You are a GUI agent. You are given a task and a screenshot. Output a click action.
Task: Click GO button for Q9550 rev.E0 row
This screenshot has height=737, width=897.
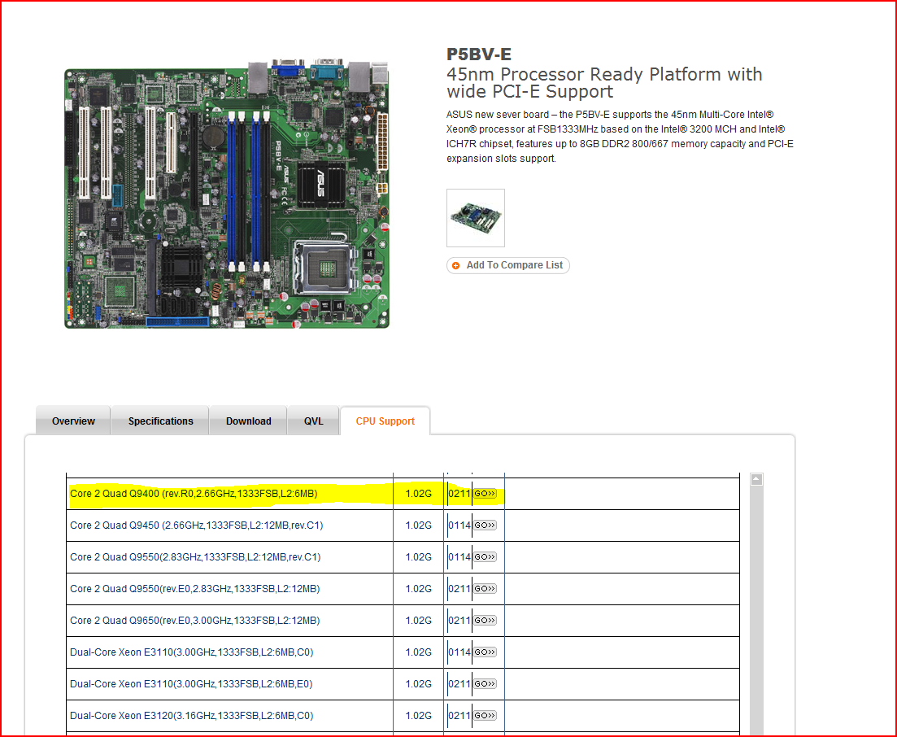pos(485,589)
